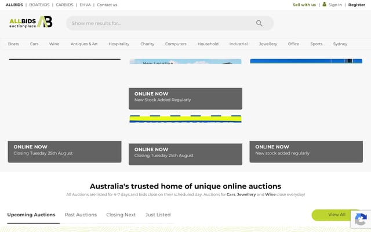371x232 pixels.
Task: Click the Sign In link
Action: (335, 5)
